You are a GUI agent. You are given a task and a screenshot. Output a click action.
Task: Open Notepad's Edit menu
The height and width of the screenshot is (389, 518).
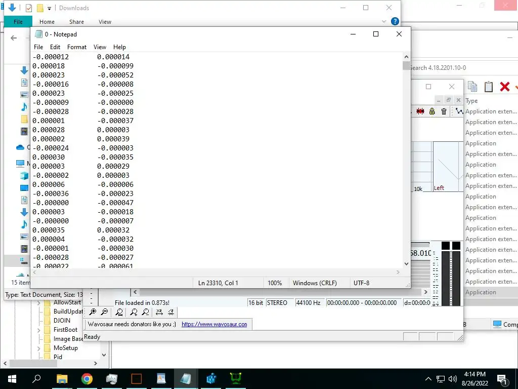pos(55,47)
